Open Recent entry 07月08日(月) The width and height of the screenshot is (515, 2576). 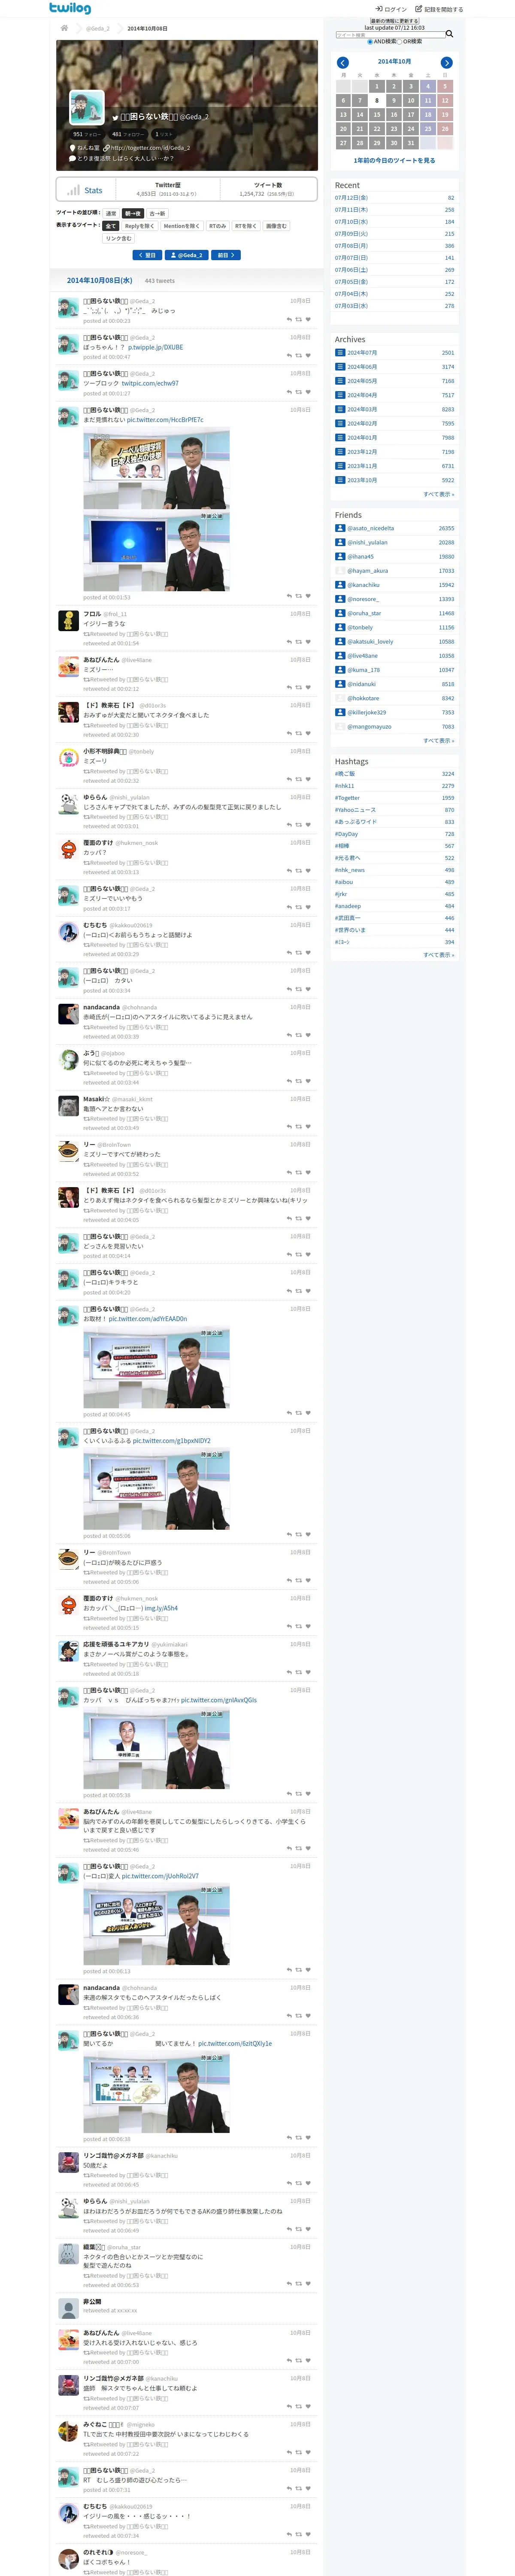click(x=351, y=246)
